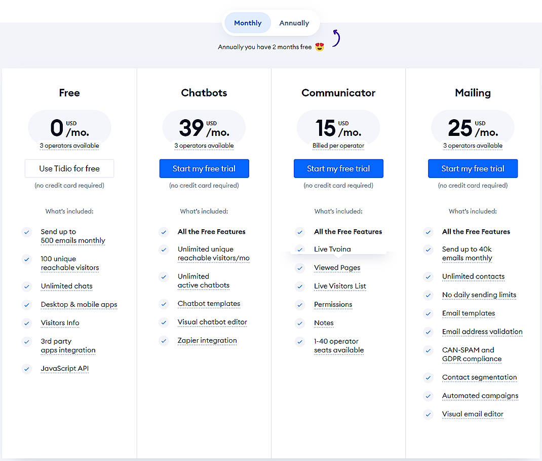The height and width of the screenshot is (461, 542).
Task: Click checkmark beside Automated campaigns
Action: tap(428, 396)
